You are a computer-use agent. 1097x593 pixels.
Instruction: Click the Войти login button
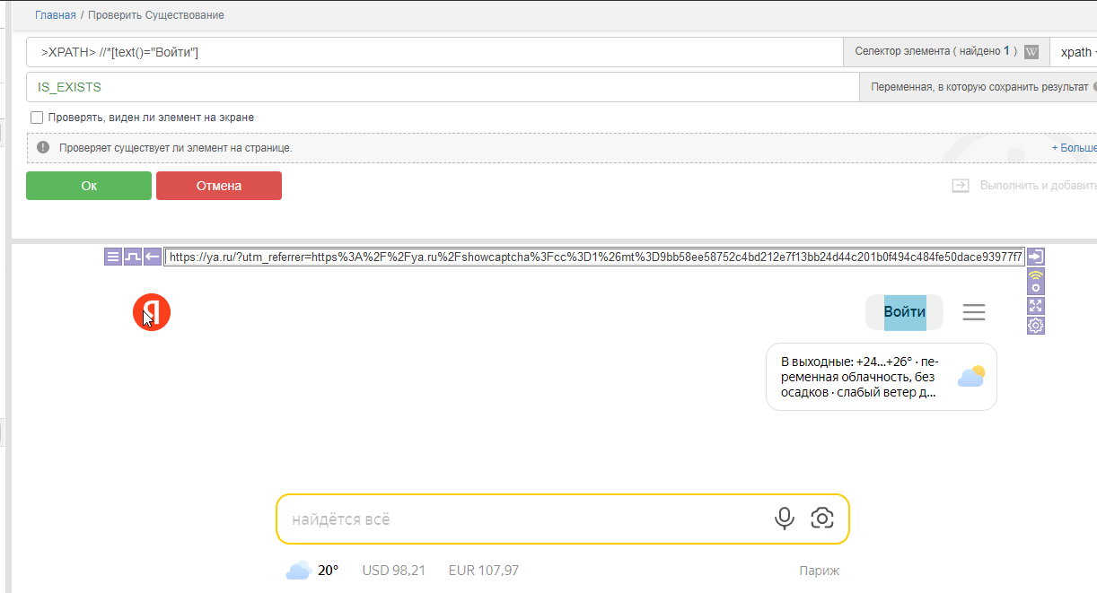click(904, 312)
